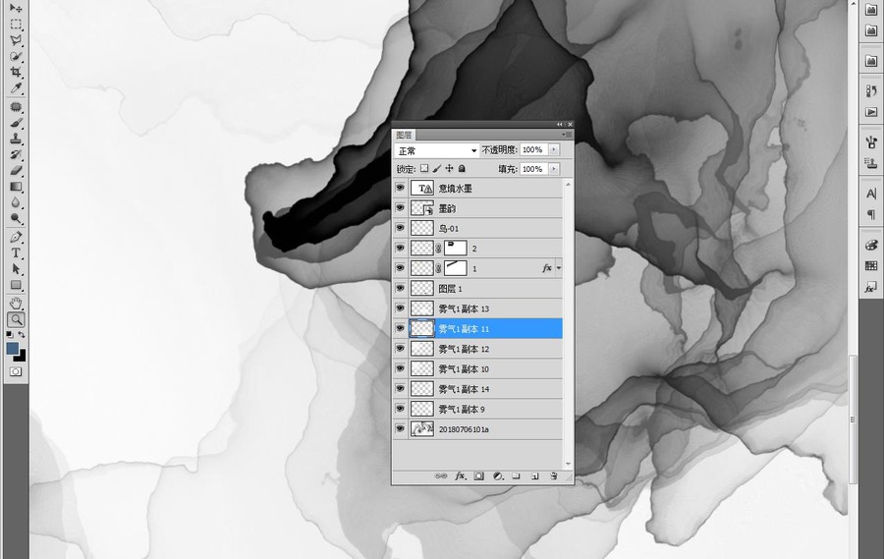The height and width of the screenshot is (559, 884).
Task: Hide the 20180706101a layer
Action: 400,428
